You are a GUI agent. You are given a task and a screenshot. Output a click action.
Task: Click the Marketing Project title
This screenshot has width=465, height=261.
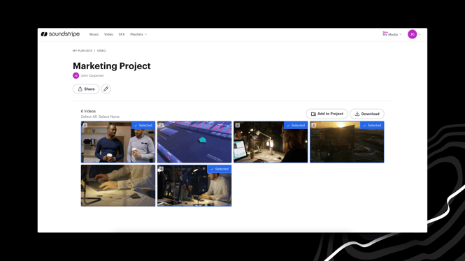coord(112,66)
